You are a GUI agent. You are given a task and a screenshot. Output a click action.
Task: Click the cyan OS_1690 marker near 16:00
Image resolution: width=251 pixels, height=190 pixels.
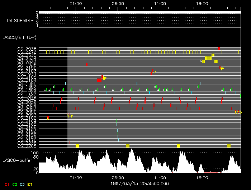pyautogui.click(x=200, y=83)
